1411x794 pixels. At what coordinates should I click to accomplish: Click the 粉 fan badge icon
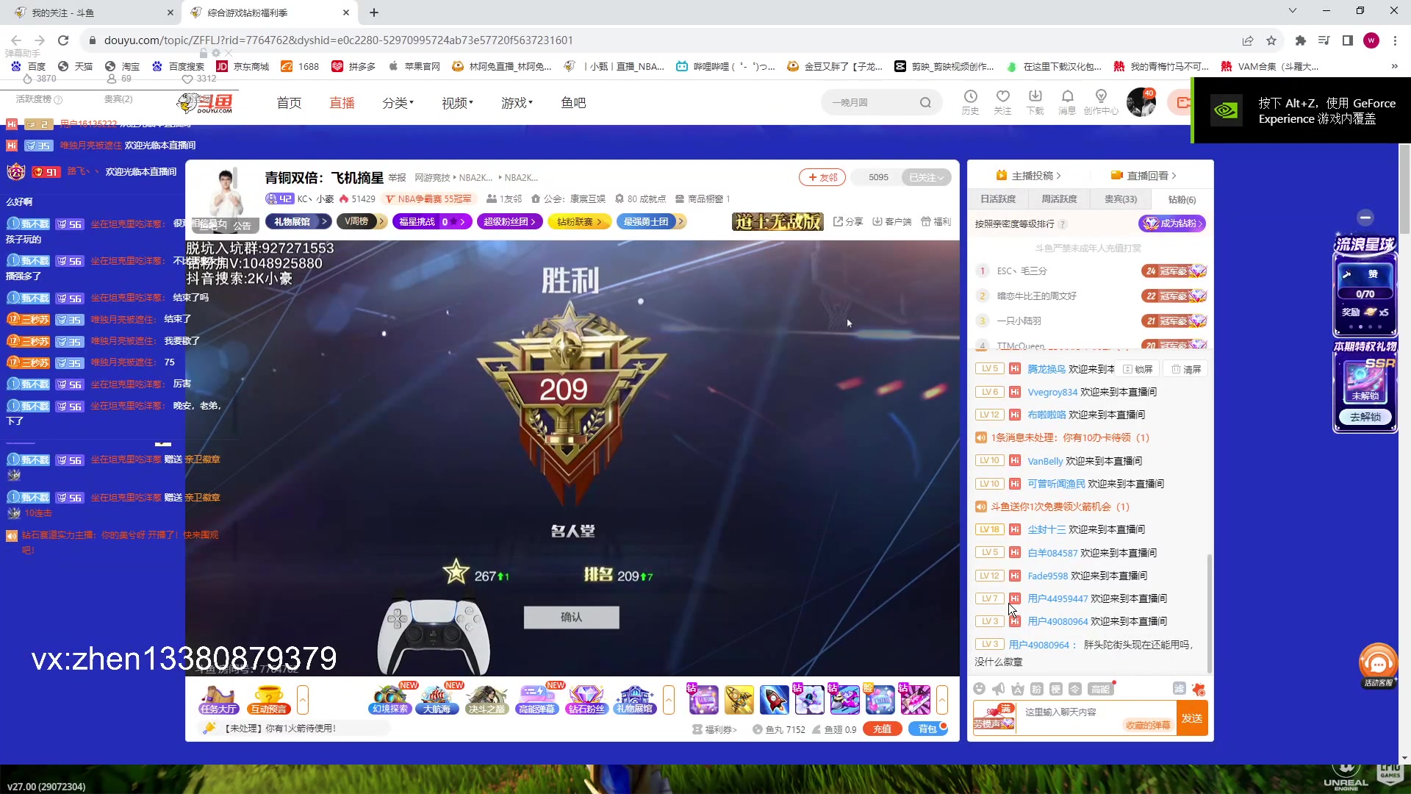coord(1036,688)
